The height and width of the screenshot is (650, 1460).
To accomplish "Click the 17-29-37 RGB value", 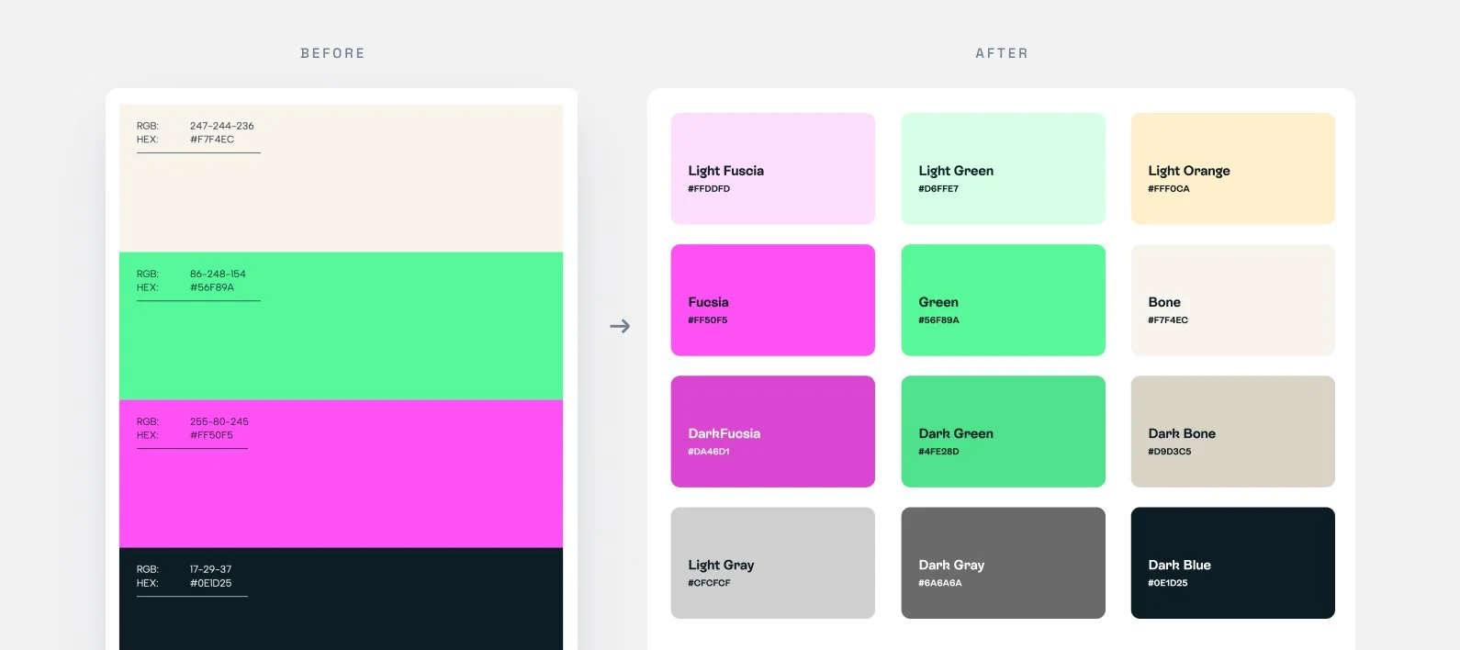I will (211, 569).
